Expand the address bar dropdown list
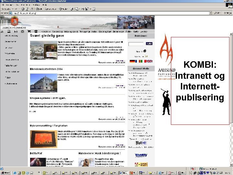 pos(210,13)
